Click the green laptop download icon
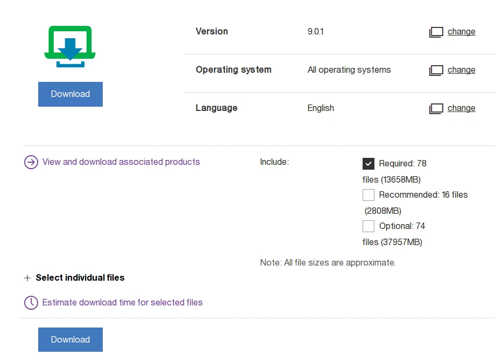The image size is (496, 362). [x=70, y=47]
